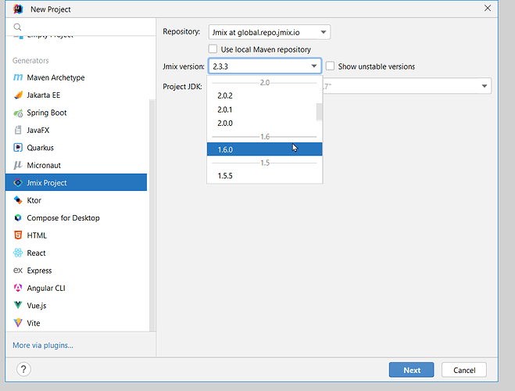Click the Spring Boot leaf icon
The image size is (515, 391).
click(x=18, y=113)
